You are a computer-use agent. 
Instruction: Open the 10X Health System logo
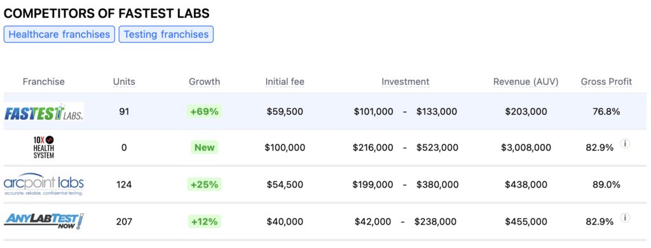(x=44, y=148)
